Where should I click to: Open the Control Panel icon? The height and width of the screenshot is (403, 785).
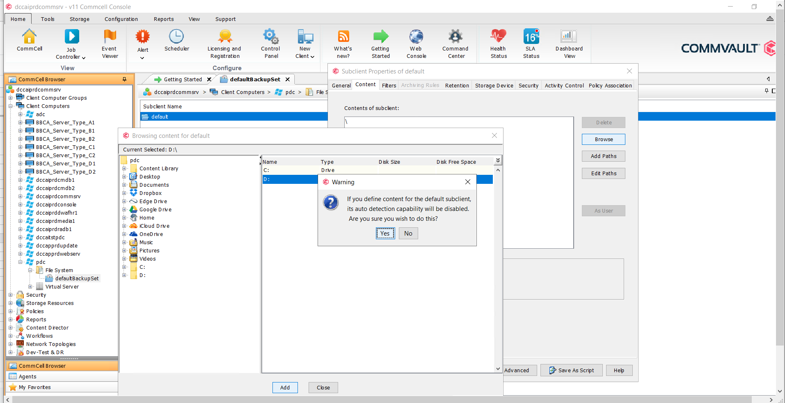point(270,44)
